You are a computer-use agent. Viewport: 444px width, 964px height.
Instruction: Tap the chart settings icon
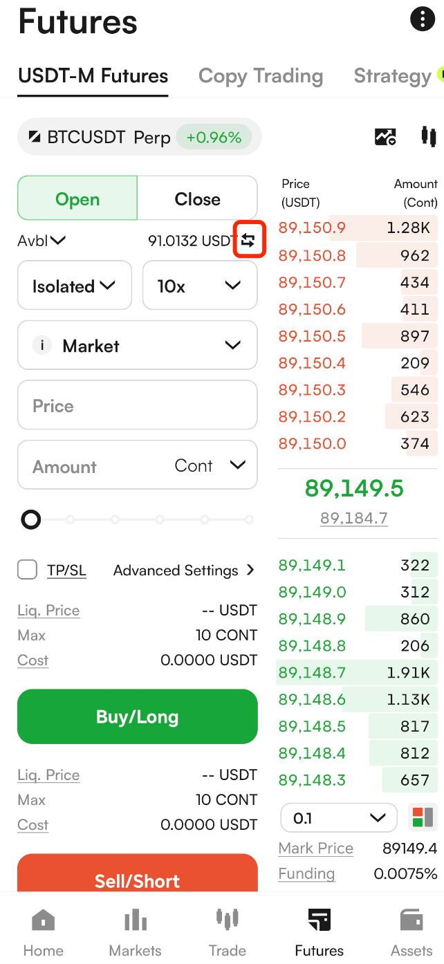pos(385,136)
